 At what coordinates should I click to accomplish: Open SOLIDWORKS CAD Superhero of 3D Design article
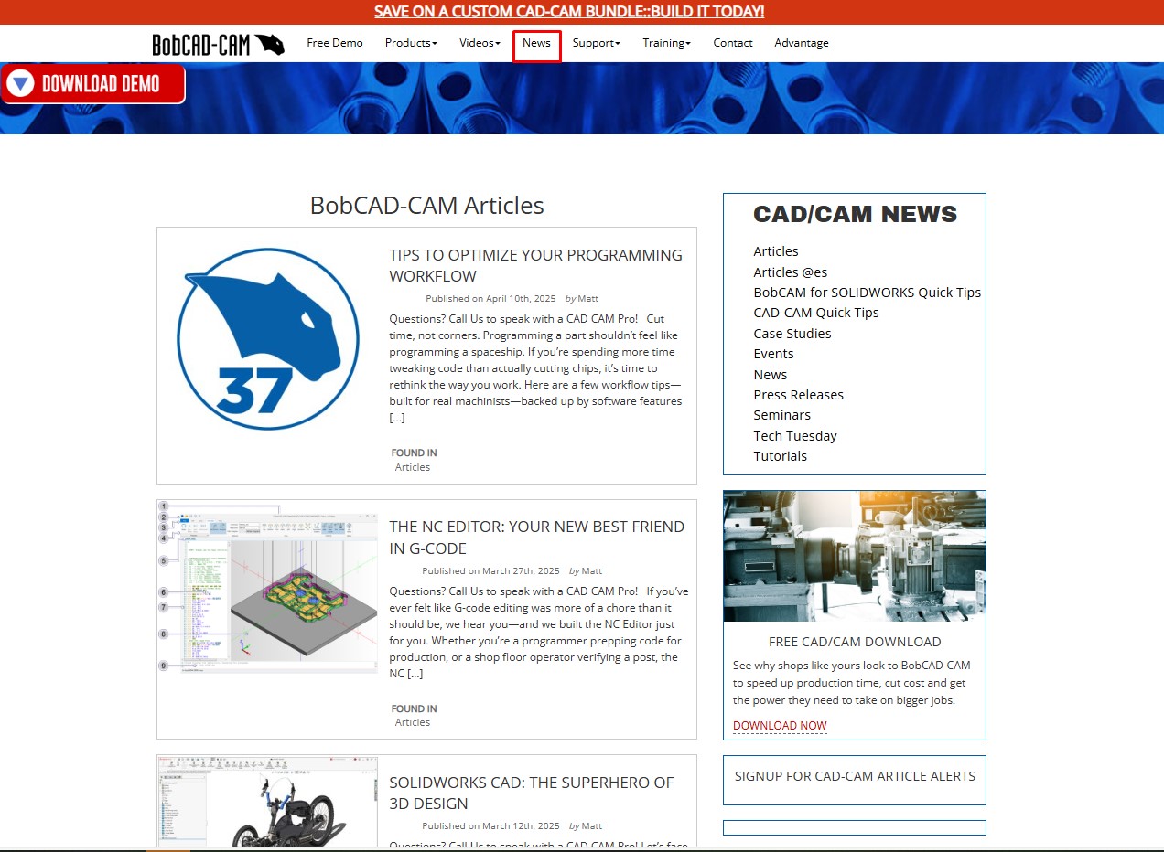(x=531, y=793)
